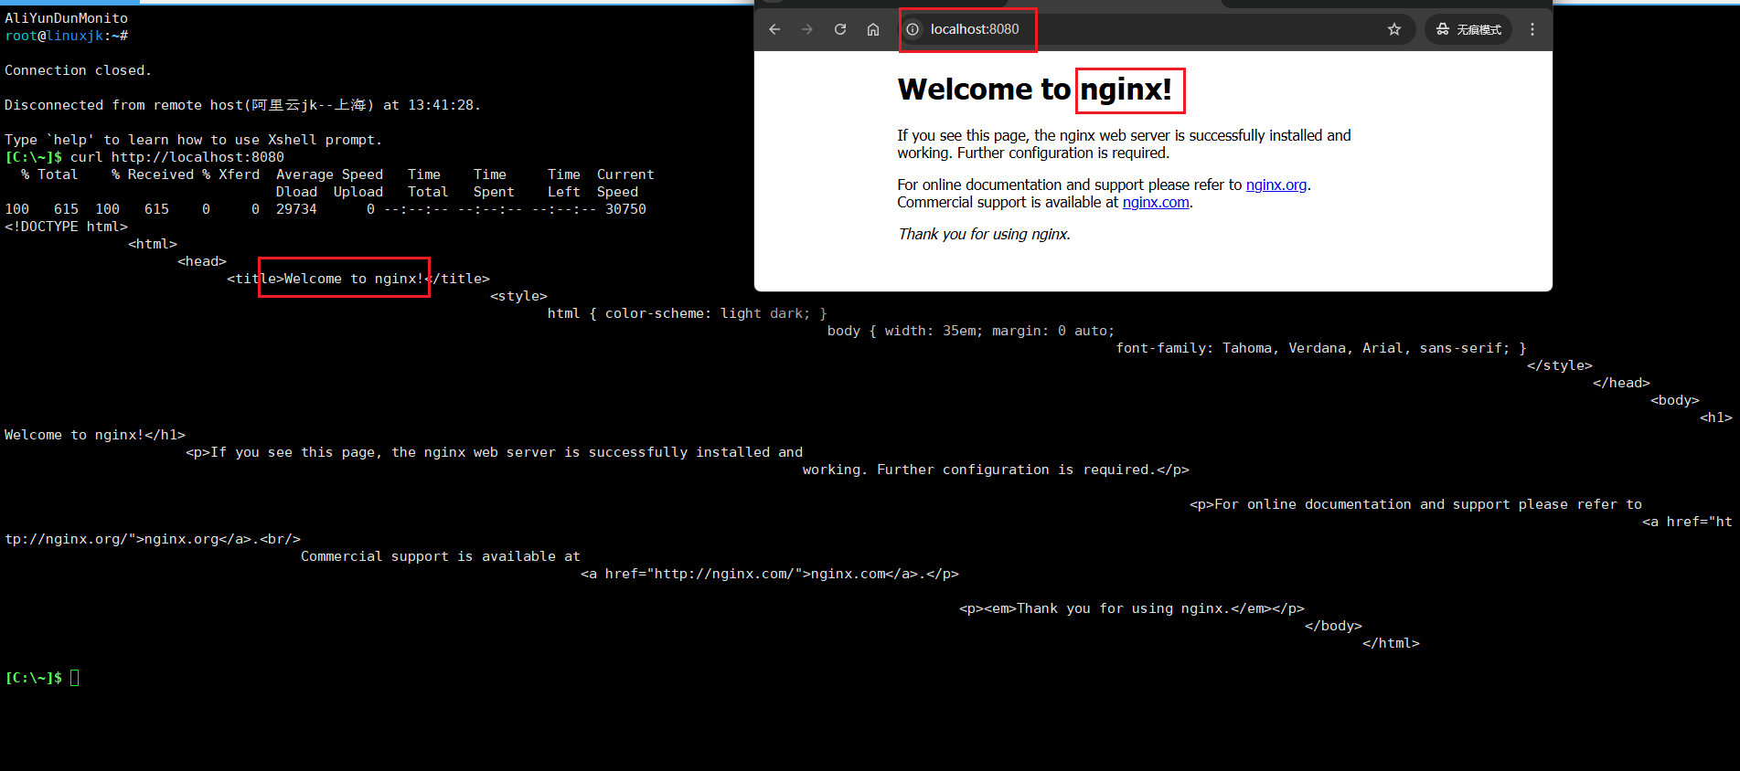Click the "Welcome to nginx!" page heading
Image resolution: width=1740 pixels, height=771 pixels.
pyautogui.click(x=1034, y=90)
